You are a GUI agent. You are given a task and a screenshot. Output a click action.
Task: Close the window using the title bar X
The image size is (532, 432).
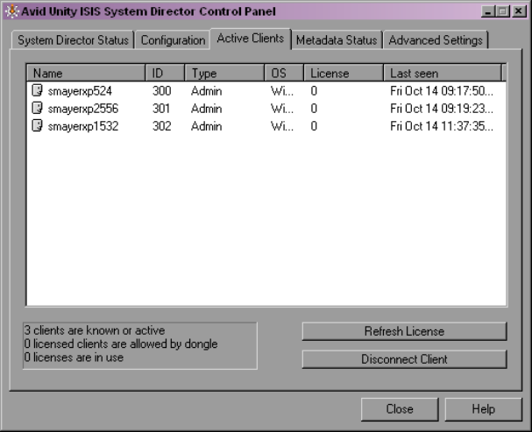[x=519, y=11]
